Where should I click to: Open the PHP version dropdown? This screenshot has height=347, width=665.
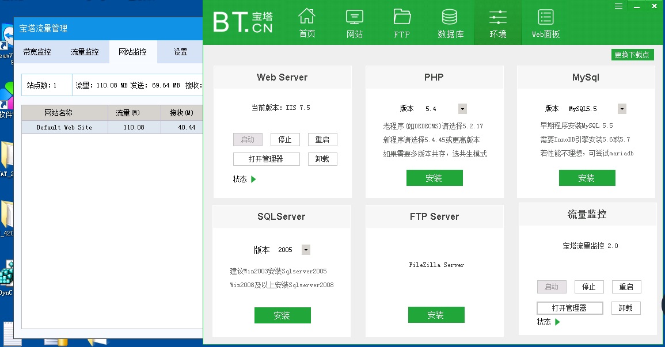[462, 109]
